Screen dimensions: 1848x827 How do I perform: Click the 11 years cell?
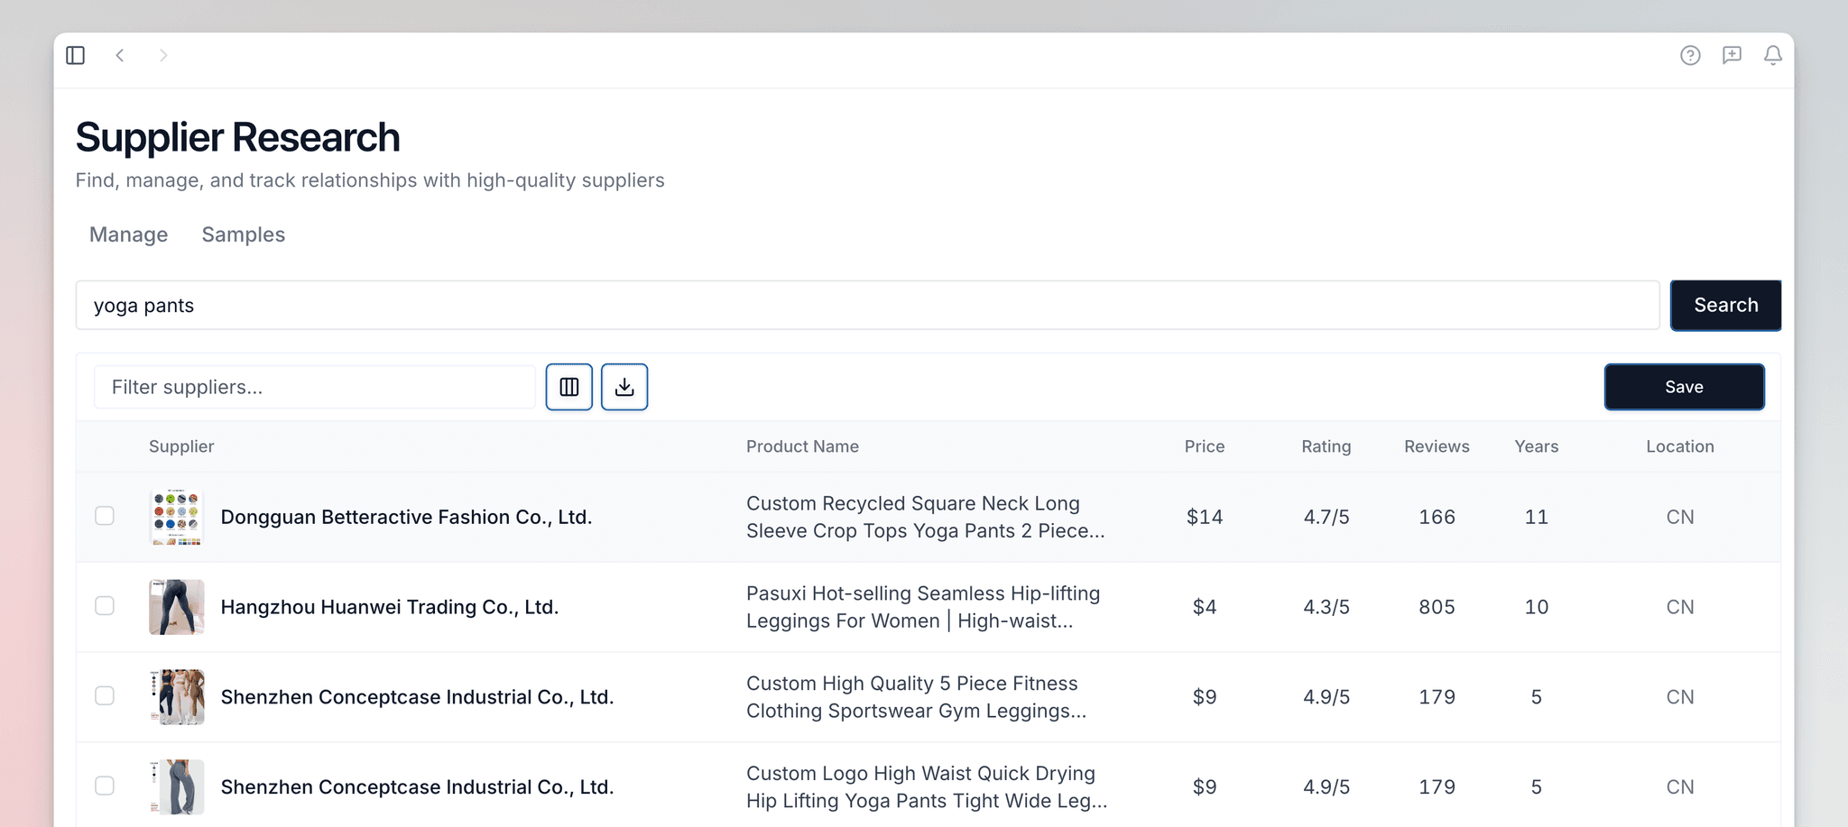coord(1537,517)
